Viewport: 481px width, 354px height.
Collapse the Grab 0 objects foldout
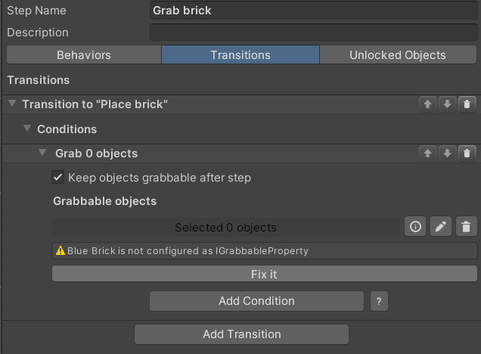pyautogui.click(x=42, y=154)
